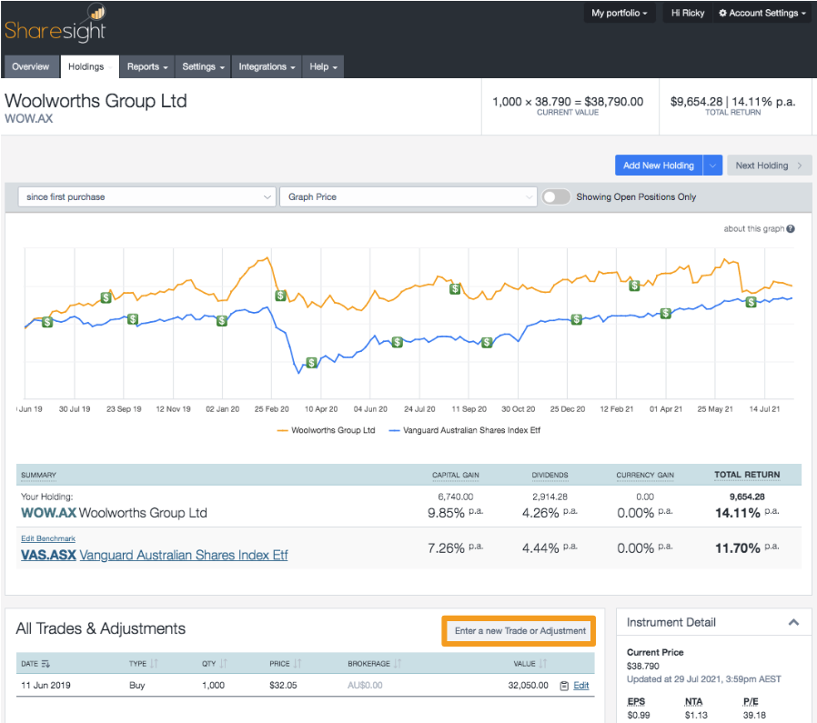Open the Graph Price dropdown
Viewport: 817px width, 723px height.
(x=408, y=197)
